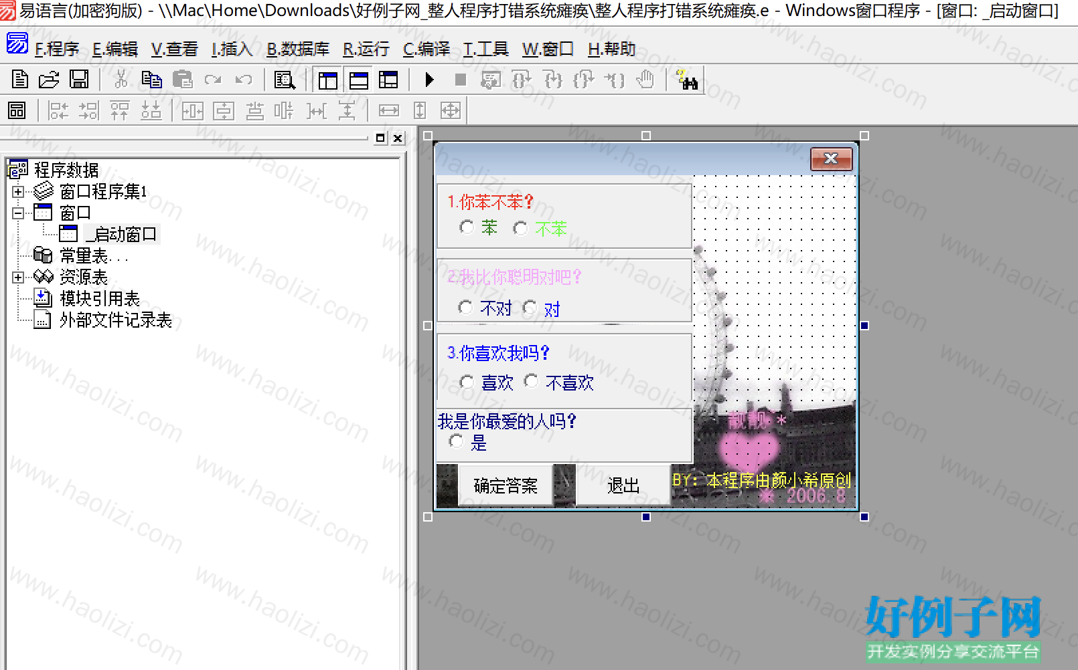Expand the 资源表 tree node

(x=18, y=277)
